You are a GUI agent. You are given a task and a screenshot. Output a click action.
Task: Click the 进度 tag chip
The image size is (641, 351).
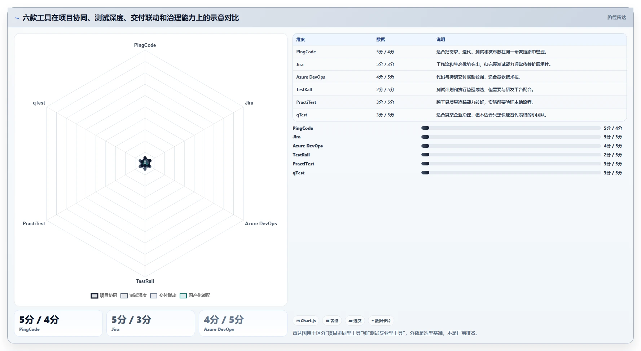pyautogui.click(x=355, y=321)
